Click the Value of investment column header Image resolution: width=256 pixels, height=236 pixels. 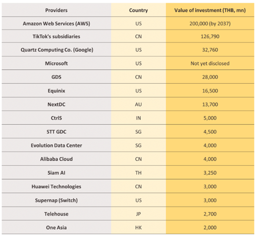pyautogui.click(x=210, y=10)
